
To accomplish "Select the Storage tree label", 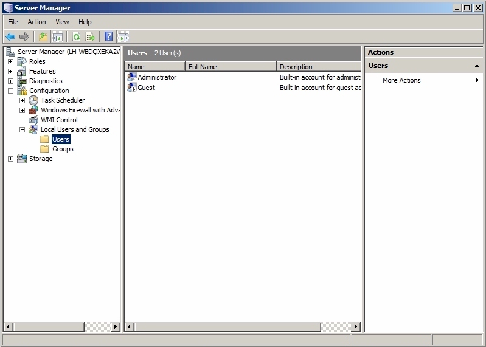I will click(x=41, y=159).
